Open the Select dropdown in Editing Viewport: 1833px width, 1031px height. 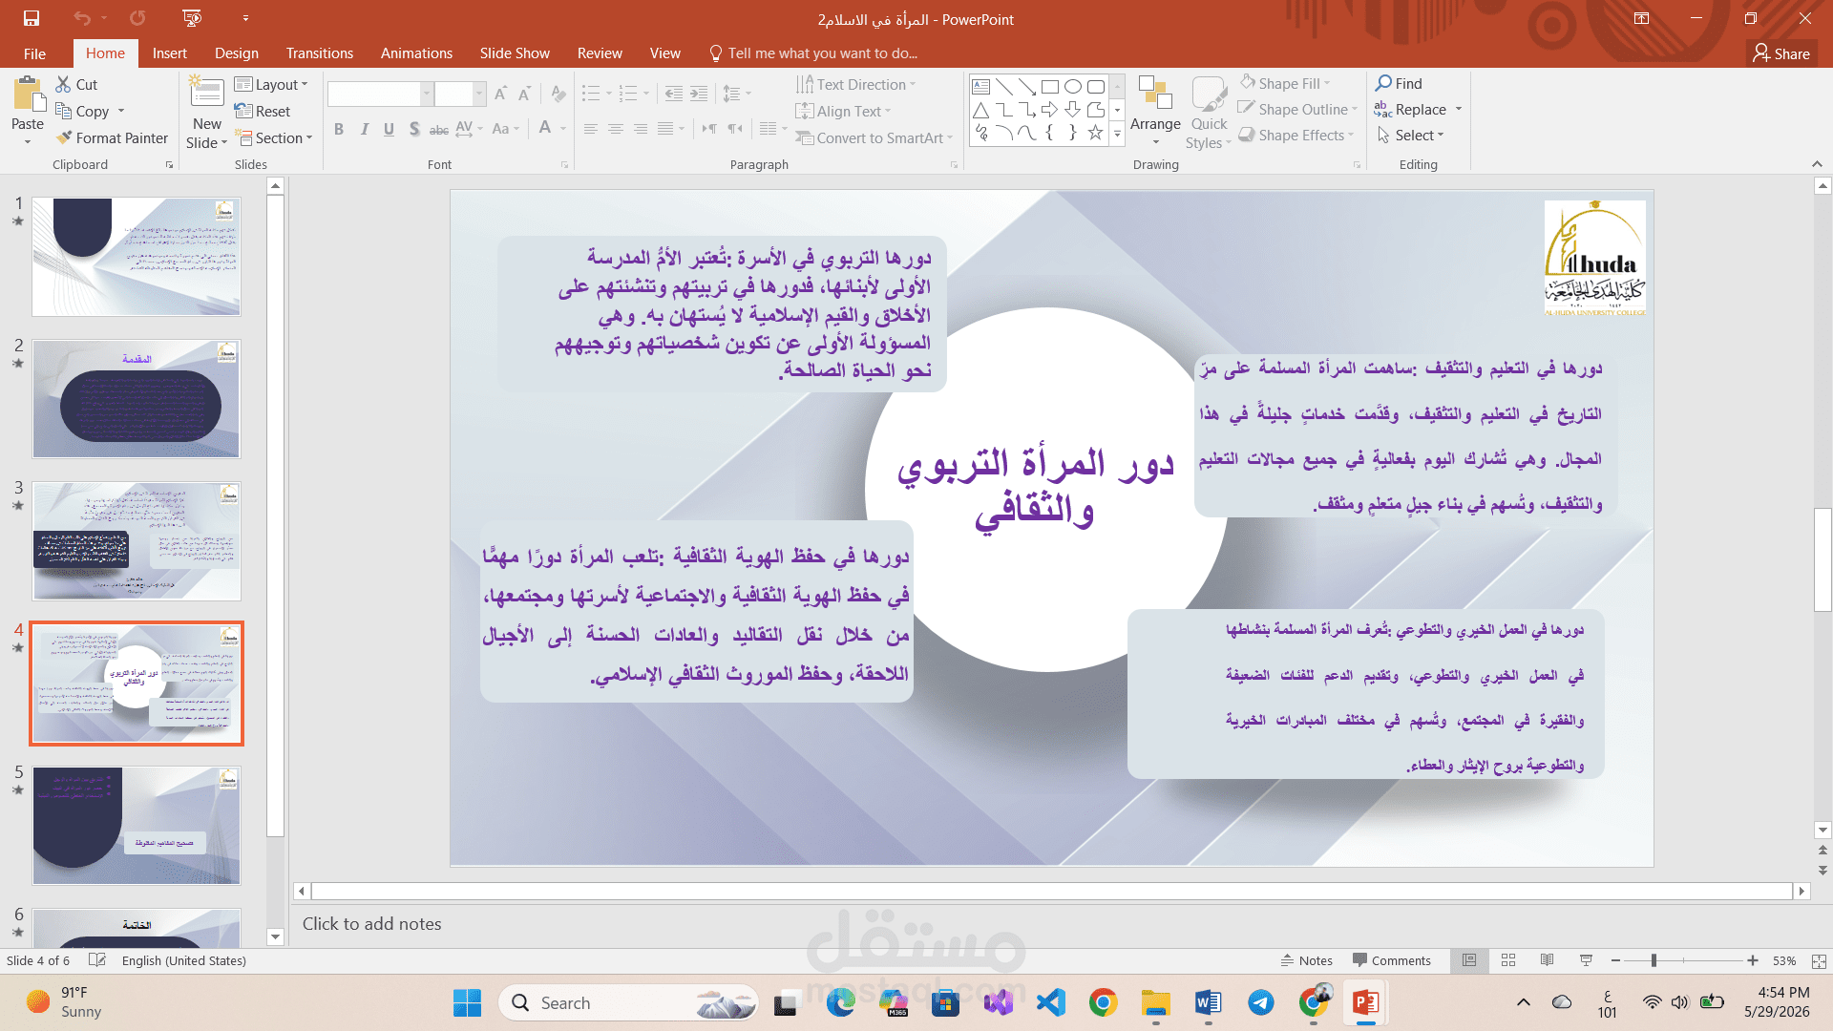pyautogui.click(x=1411, y=135)
